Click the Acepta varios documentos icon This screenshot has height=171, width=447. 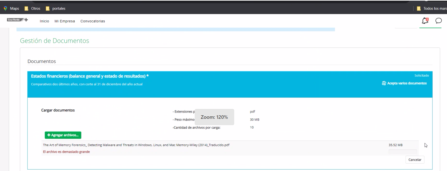[384, 83]
